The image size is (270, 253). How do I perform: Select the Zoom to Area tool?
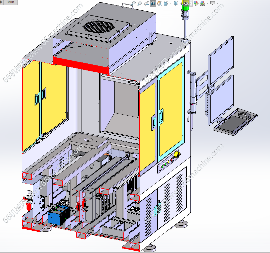click(x=140, y=3)
